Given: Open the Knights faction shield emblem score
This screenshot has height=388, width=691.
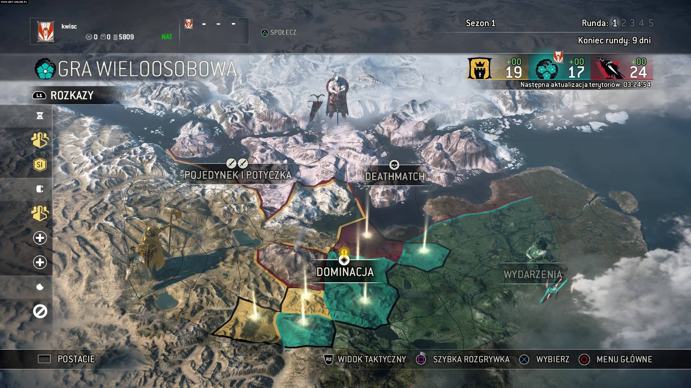Looking at the screenshot, I should click(x=479, y=69).
